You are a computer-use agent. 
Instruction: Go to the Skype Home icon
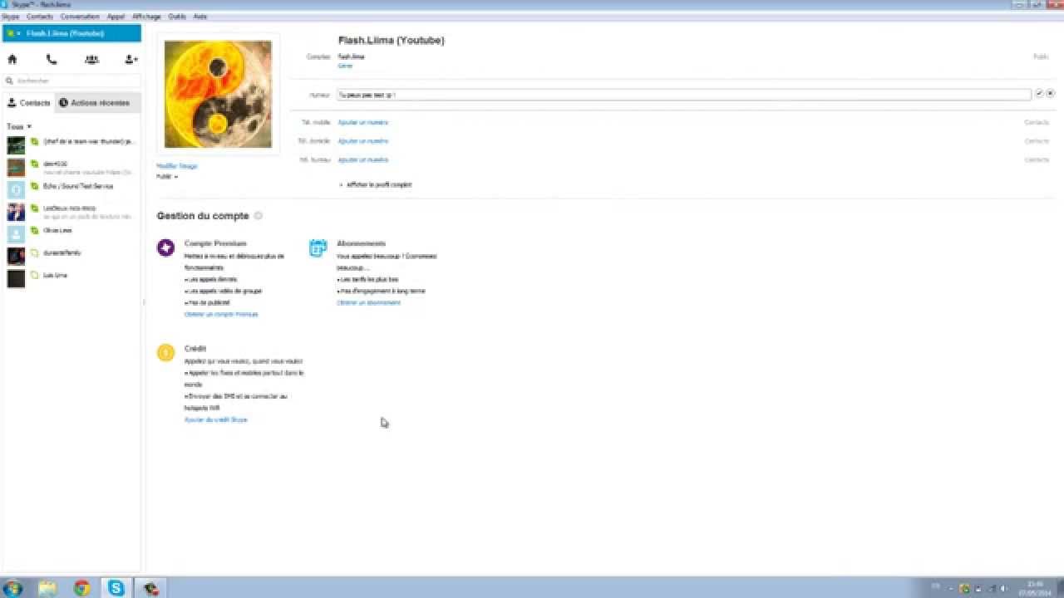pyautogui.click(x=12, y=60)
